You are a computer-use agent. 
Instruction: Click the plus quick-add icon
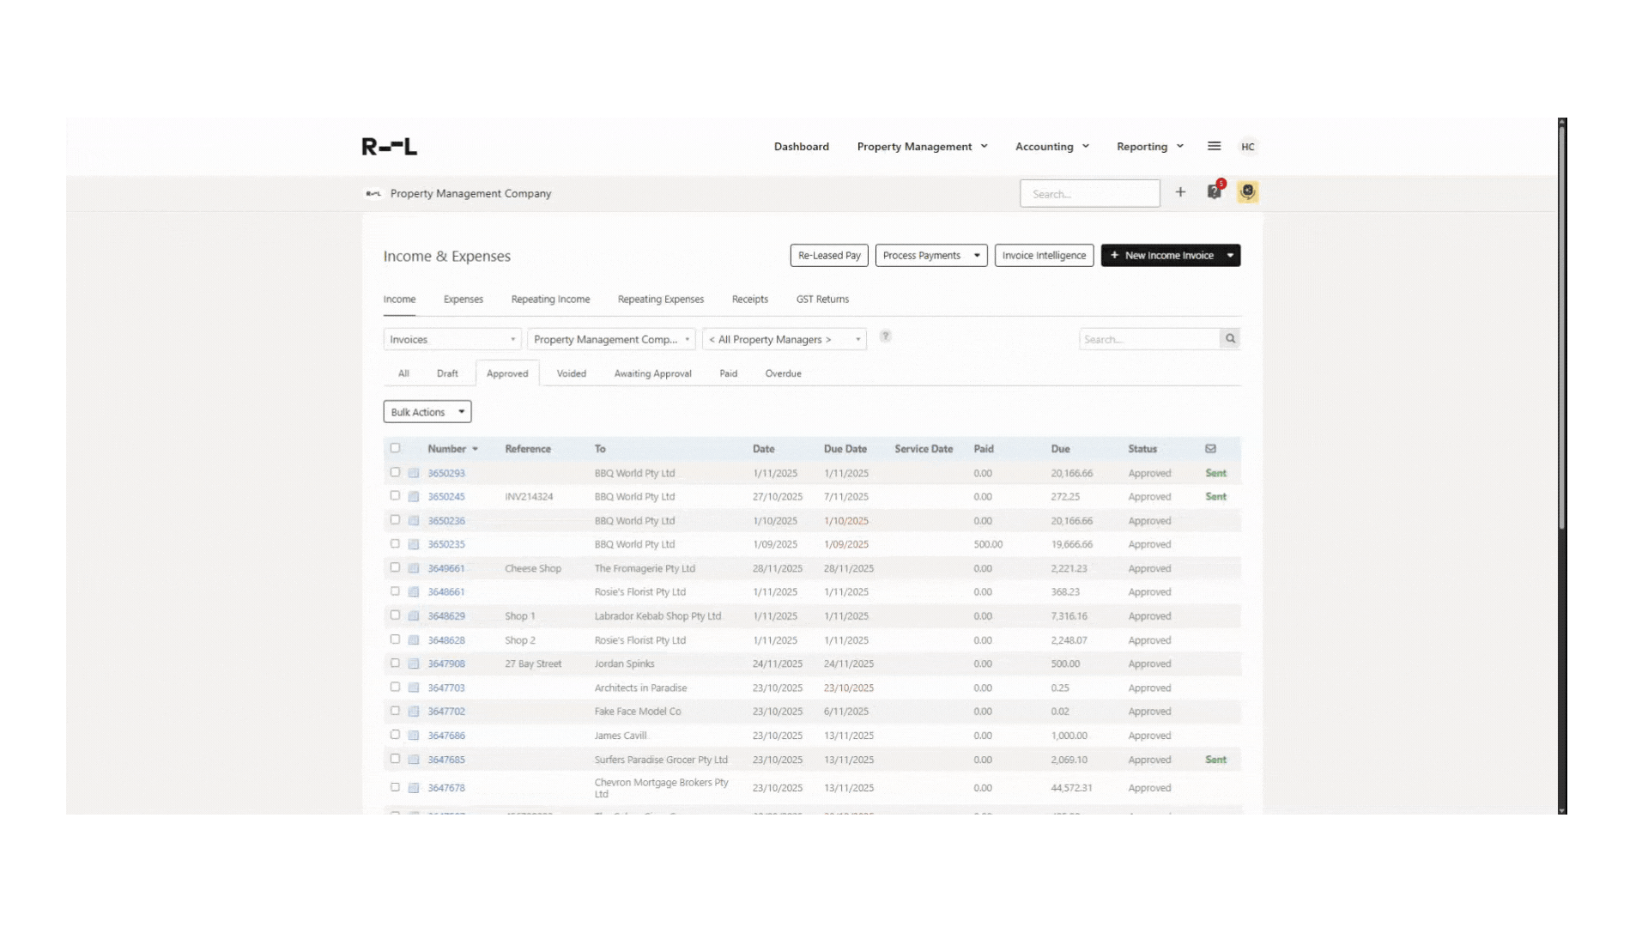1180,192
